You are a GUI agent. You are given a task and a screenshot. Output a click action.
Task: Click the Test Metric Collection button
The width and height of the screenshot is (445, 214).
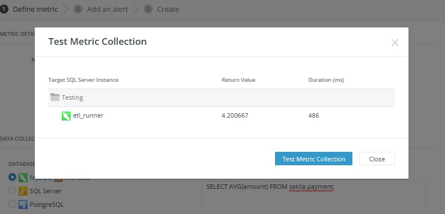click(313, 159)
